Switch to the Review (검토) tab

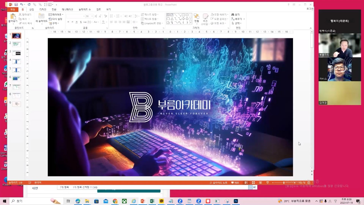99,9
